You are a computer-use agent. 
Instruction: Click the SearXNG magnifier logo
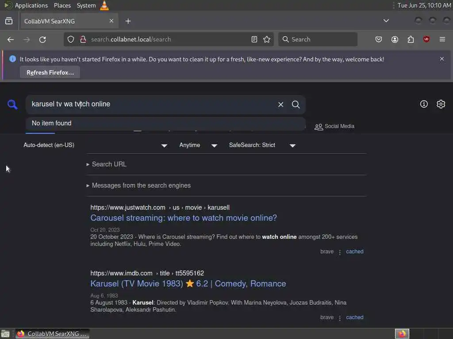tap(12, 104)
